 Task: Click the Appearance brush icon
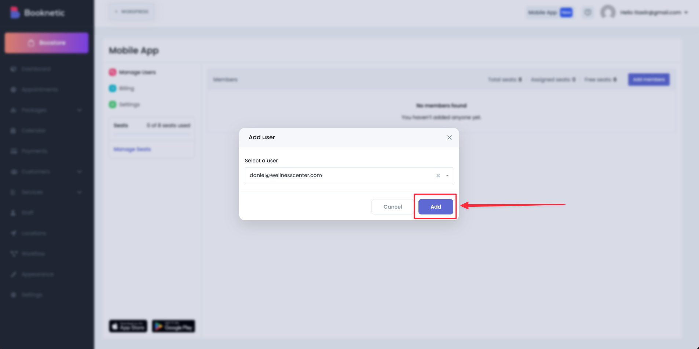[x=14, y=274]
